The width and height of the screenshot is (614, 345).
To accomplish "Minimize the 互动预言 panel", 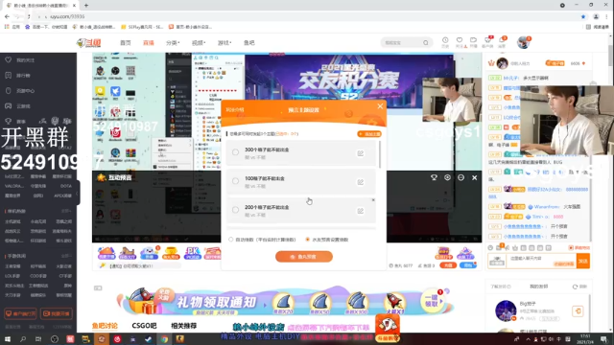I will point(460,177).
